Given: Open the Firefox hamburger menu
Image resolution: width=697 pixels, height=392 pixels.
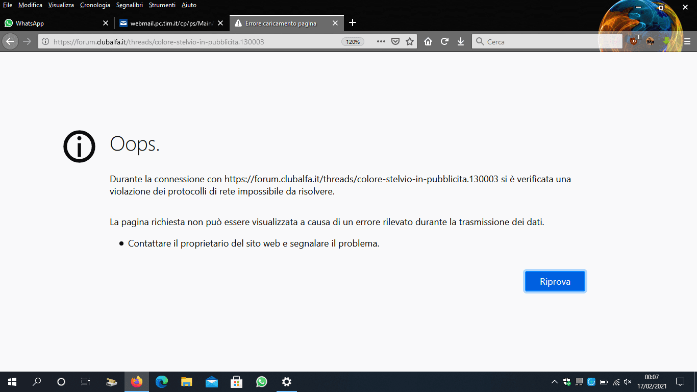Looking at the screenshot, I should coord(687,41).
